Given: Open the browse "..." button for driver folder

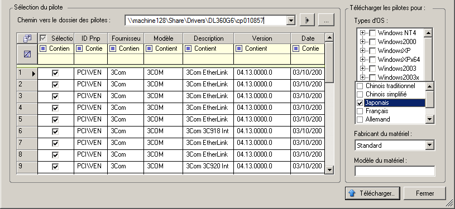Looking at the screenshot, I should (326, 20).
